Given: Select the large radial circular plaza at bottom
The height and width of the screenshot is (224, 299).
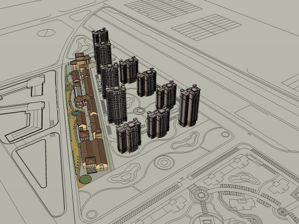Looking at the screenshot, I should click(x=201, y=195).
